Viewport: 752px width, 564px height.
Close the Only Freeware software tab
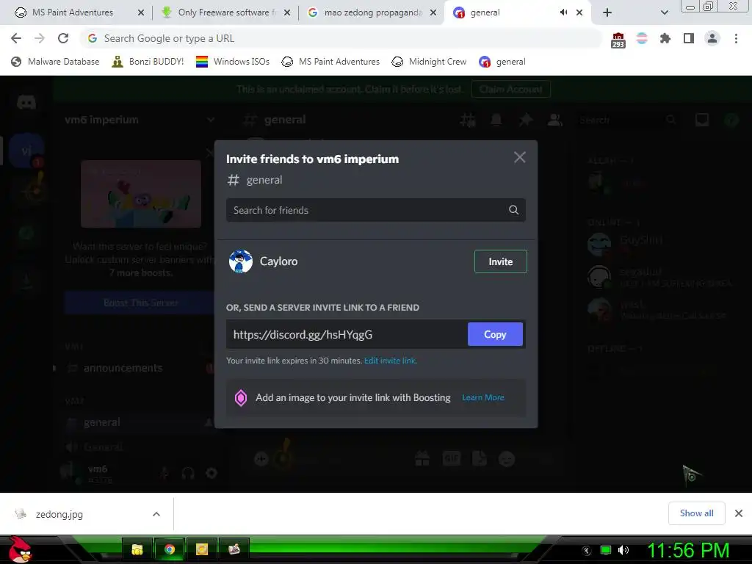tap(287, 12)
